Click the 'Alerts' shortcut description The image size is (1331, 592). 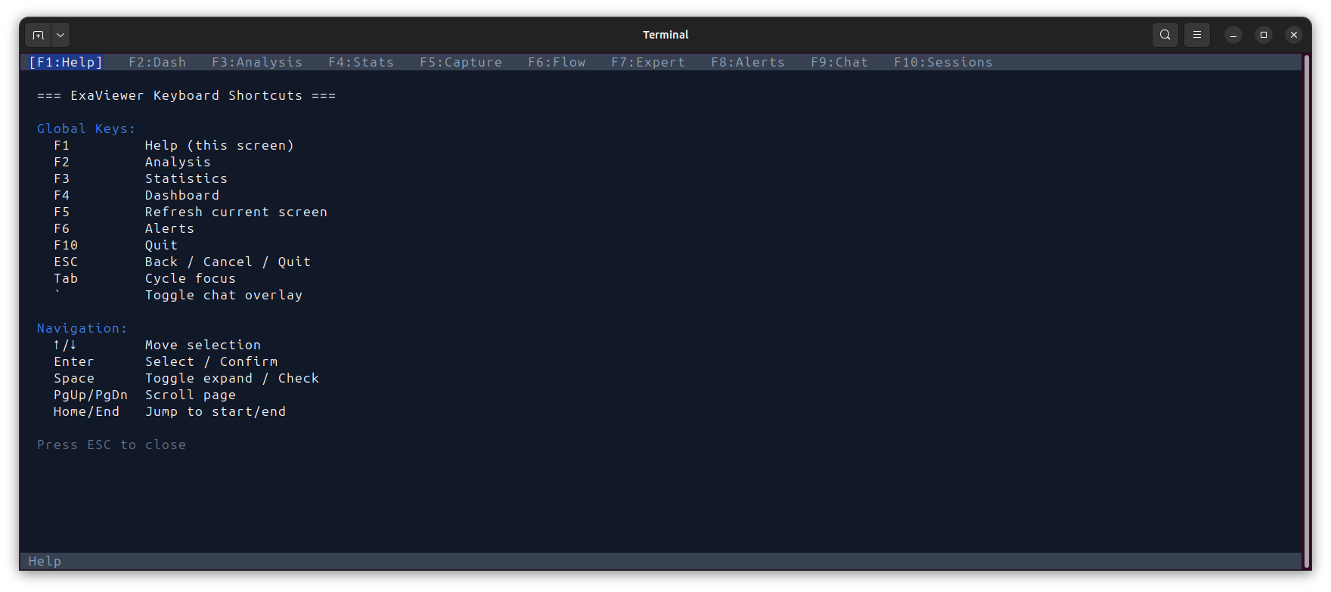[169, 228]
